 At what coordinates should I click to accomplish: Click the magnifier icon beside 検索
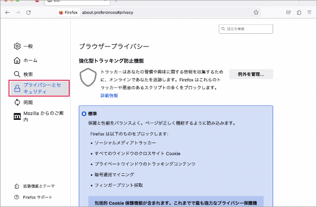17,74
